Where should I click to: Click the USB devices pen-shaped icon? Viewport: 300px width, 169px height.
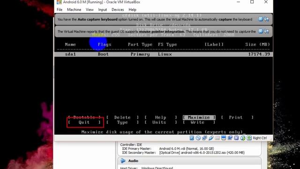point(211,138)
